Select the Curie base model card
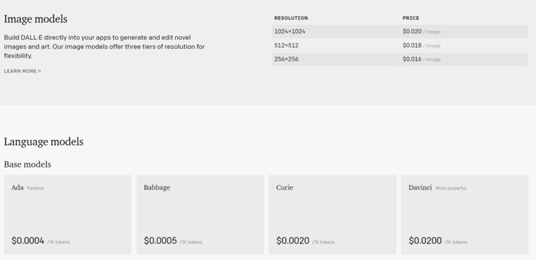The height and width of the screenshot is (260, 536). [332, 214]
